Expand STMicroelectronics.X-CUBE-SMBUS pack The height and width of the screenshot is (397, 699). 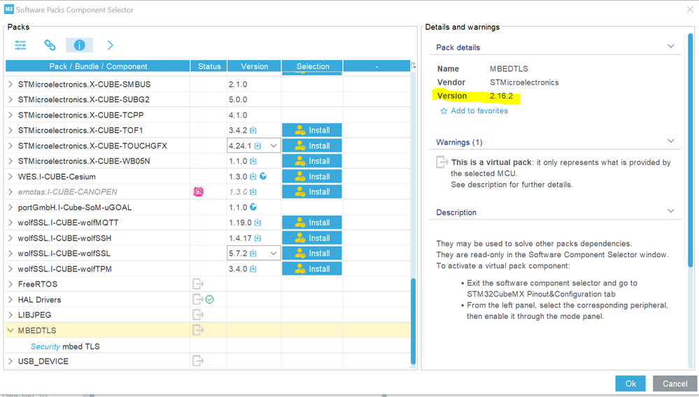point(10,84)
